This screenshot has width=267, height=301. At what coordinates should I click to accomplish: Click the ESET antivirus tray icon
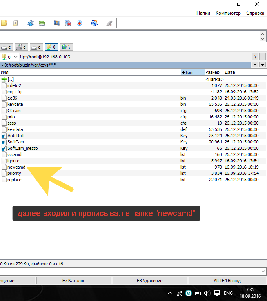pyautogui.click(x=188, y=293)
